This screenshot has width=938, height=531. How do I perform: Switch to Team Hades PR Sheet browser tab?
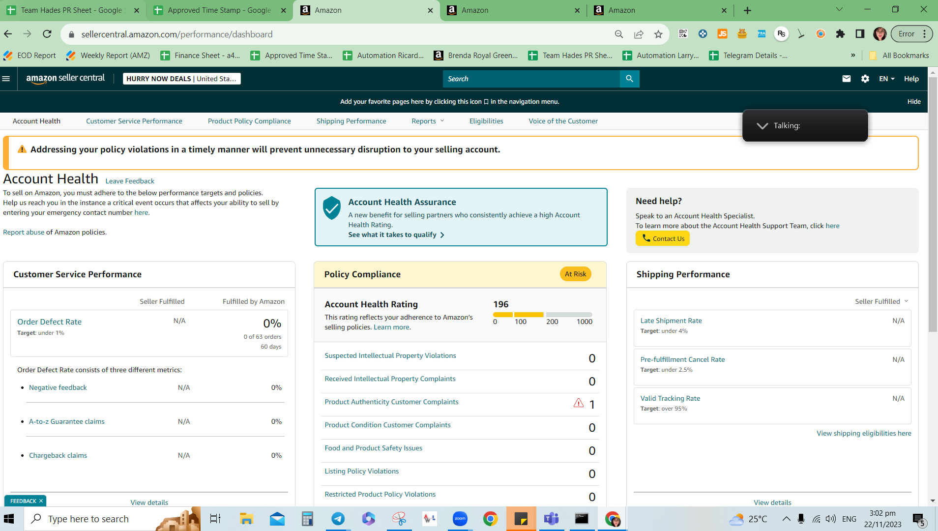73,10
